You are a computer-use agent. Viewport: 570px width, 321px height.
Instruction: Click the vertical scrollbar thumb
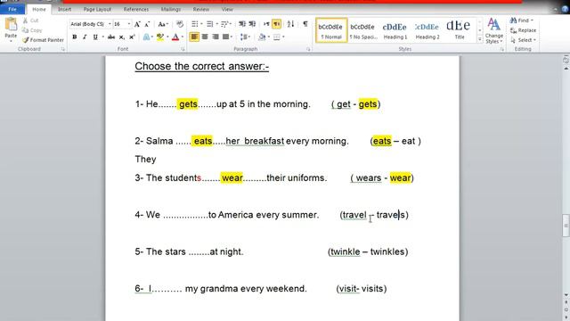point(566,226)
